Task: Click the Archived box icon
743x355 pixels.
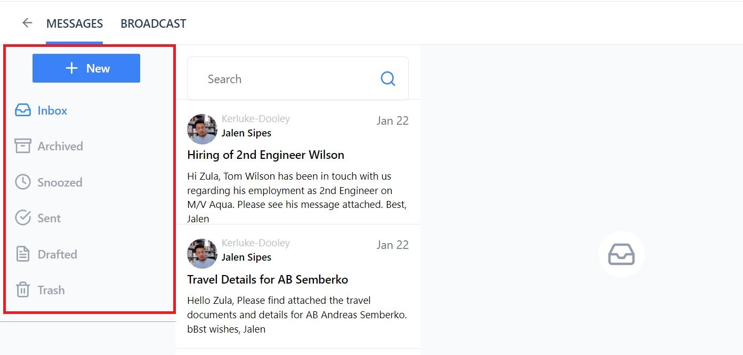Action: (23, 146)
